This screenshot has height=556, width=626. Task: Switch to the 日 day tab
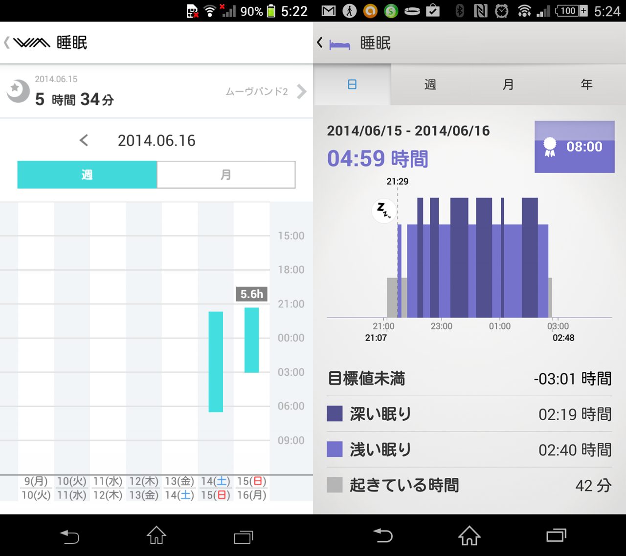point(352,85)
